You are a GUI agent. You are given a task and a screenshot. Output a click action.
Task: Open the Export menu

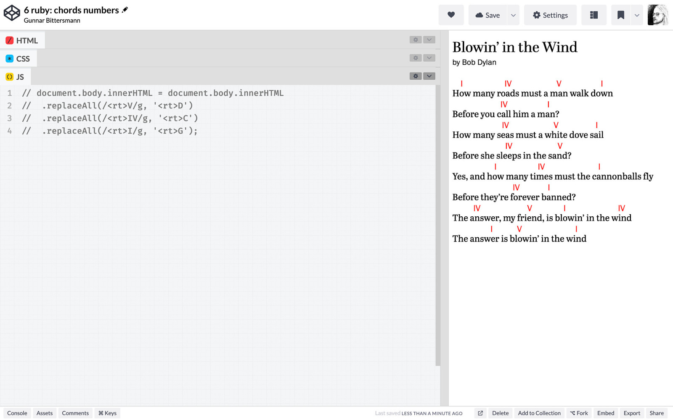pos(632,413)
